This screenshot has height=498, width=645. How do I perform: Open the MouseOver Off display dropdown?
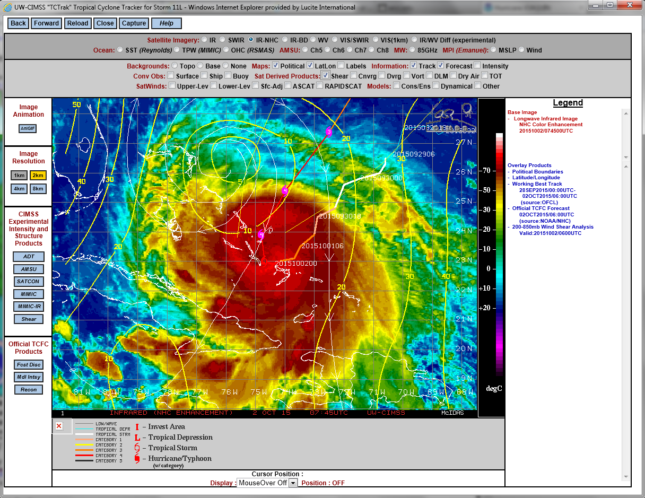(267, 483)
